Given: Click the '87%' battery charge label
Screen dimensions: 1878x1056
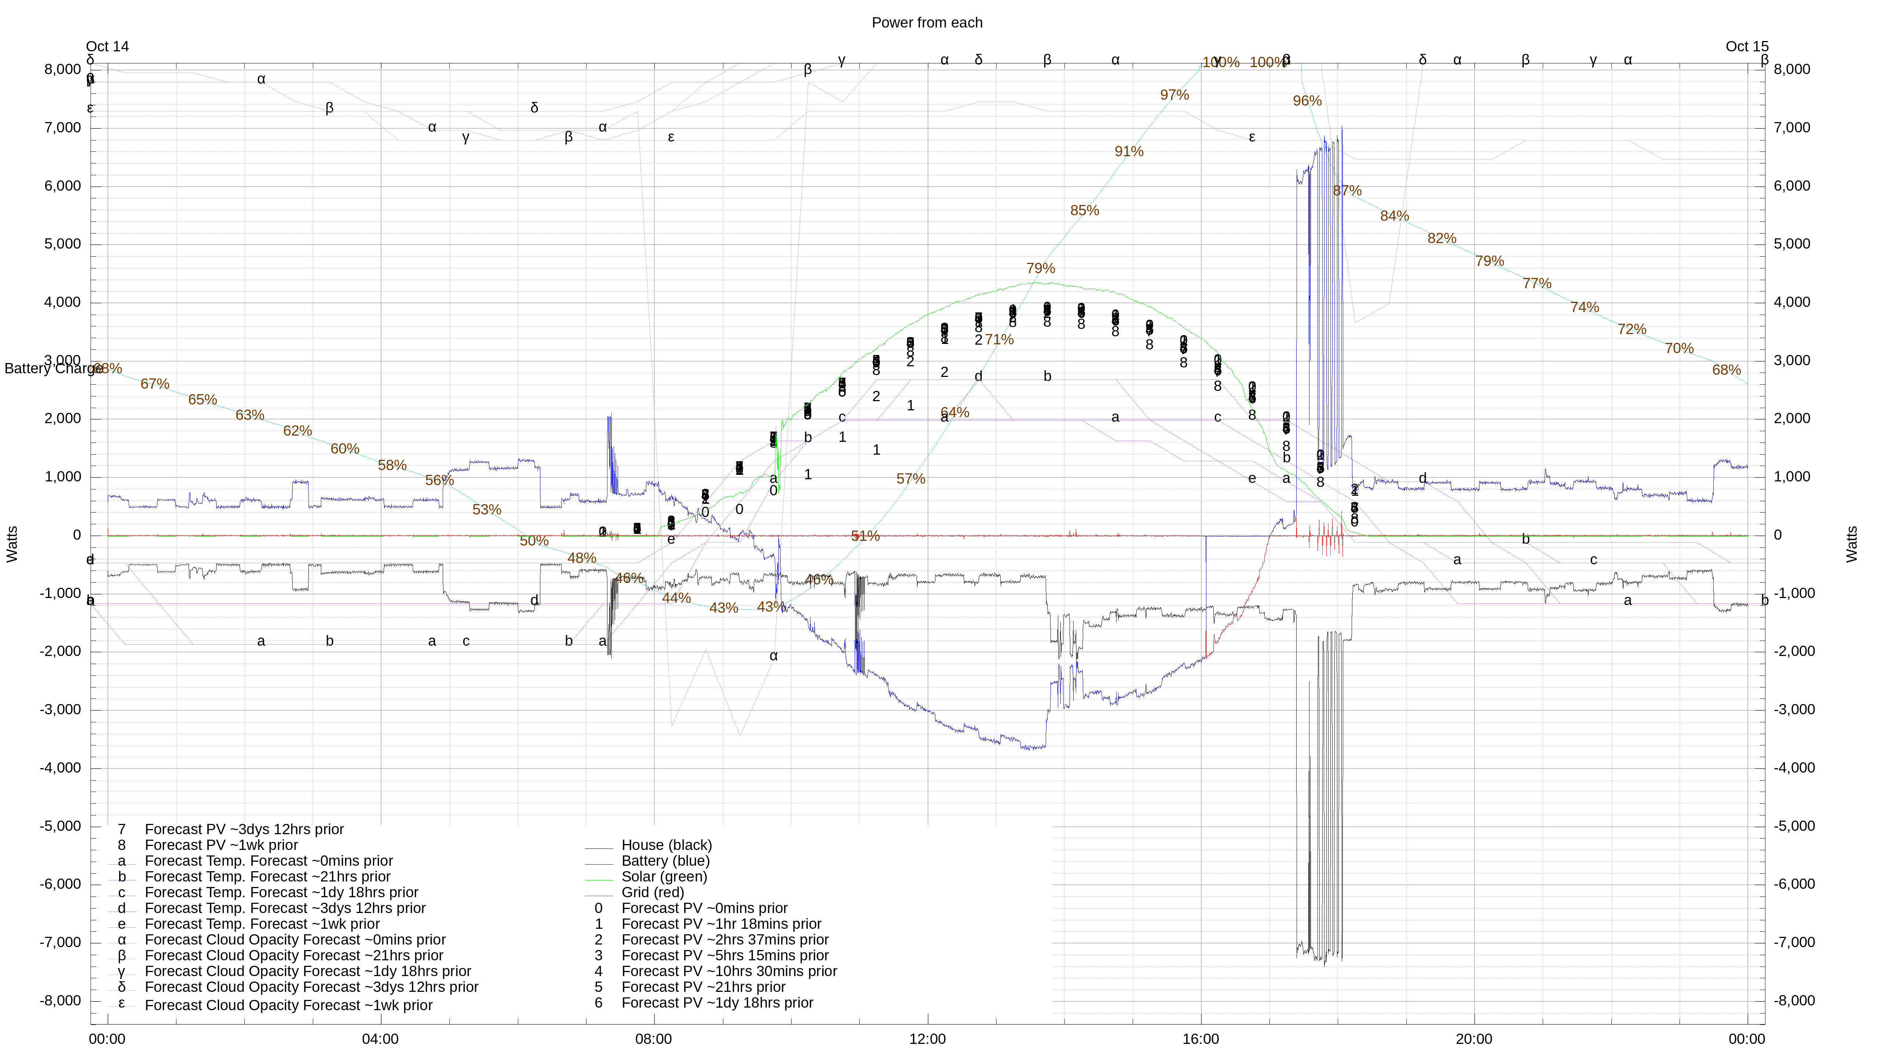Looking at the screenshot, I should pyautogui.click(x=1347, y=191).
